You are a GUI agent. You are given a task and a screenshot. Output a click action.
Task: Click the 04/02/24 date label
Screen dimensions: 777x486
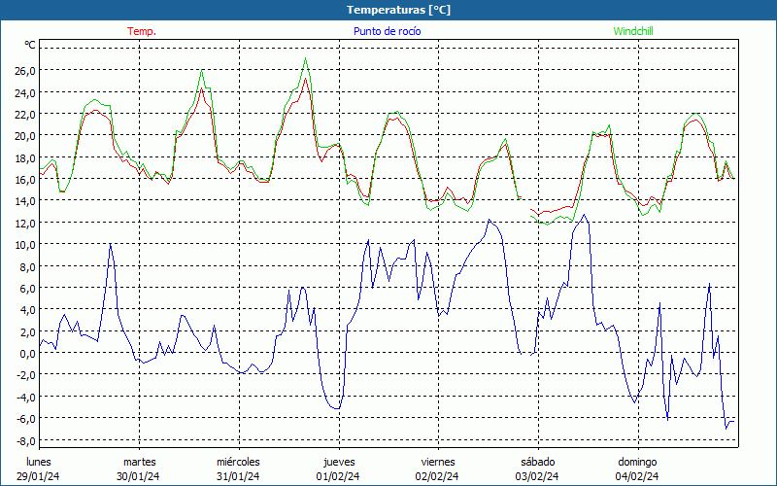point(637,476)
